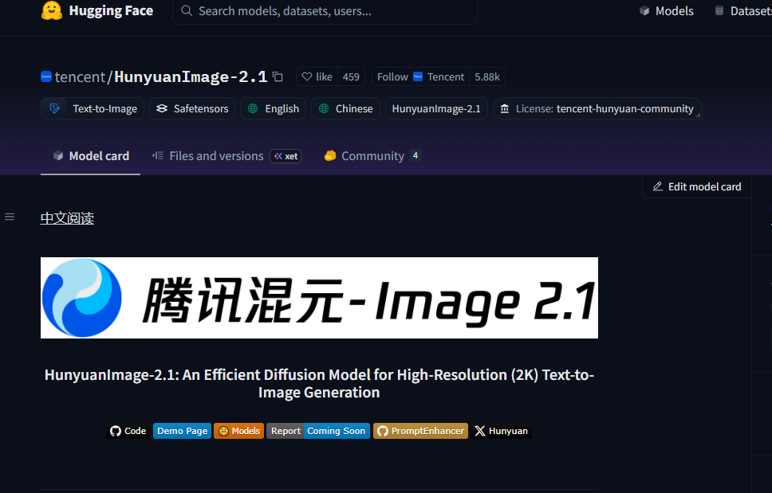Copy model name with the copy icon

(x=278, y=76)
